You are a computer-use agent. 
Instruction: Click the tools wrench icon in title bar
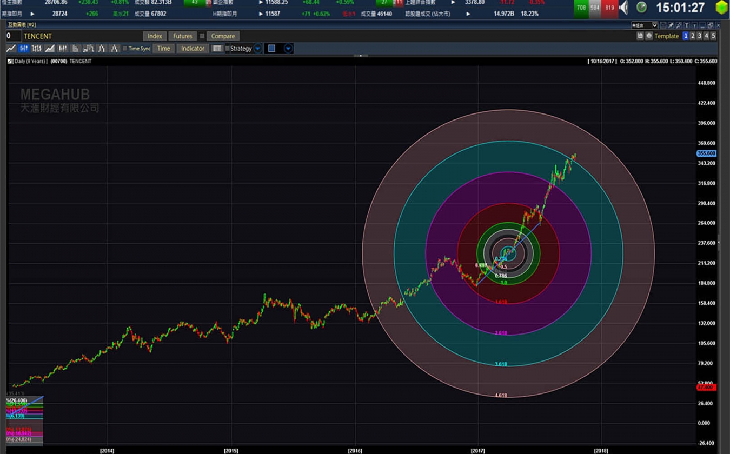tap(679, 25)
